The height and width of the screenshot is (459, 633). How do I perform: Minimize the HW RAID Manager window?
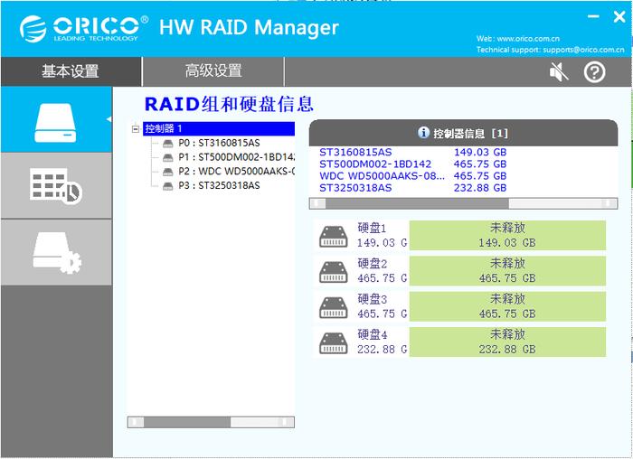tap(593, 16)
